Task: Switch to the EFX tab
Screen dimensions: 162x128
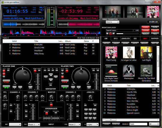Action: coord(115,38)
